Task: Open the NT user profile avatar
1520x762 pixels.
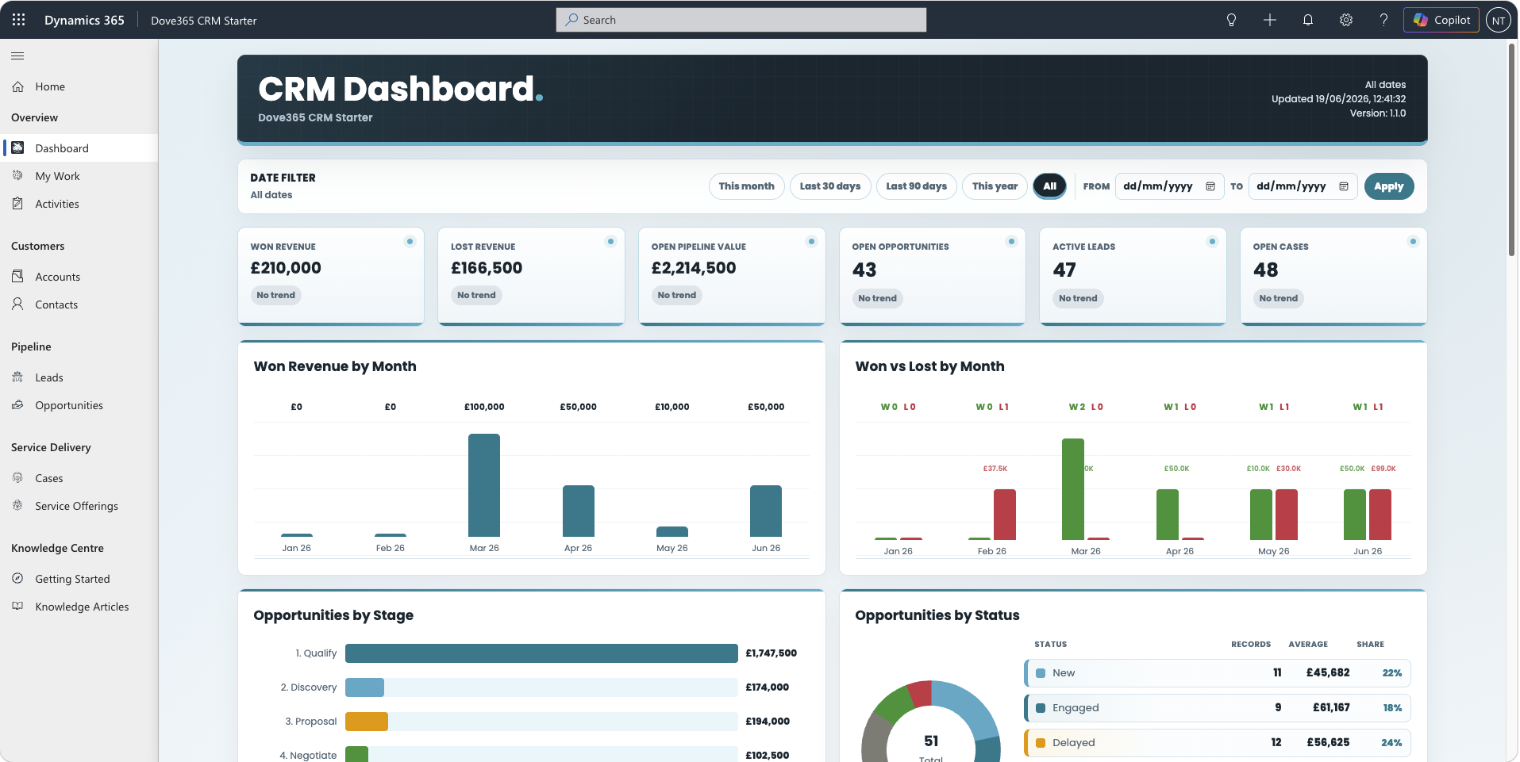Action: point(1499,21)
